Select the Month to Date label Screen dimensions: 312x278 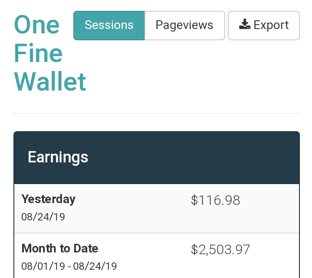60,249
